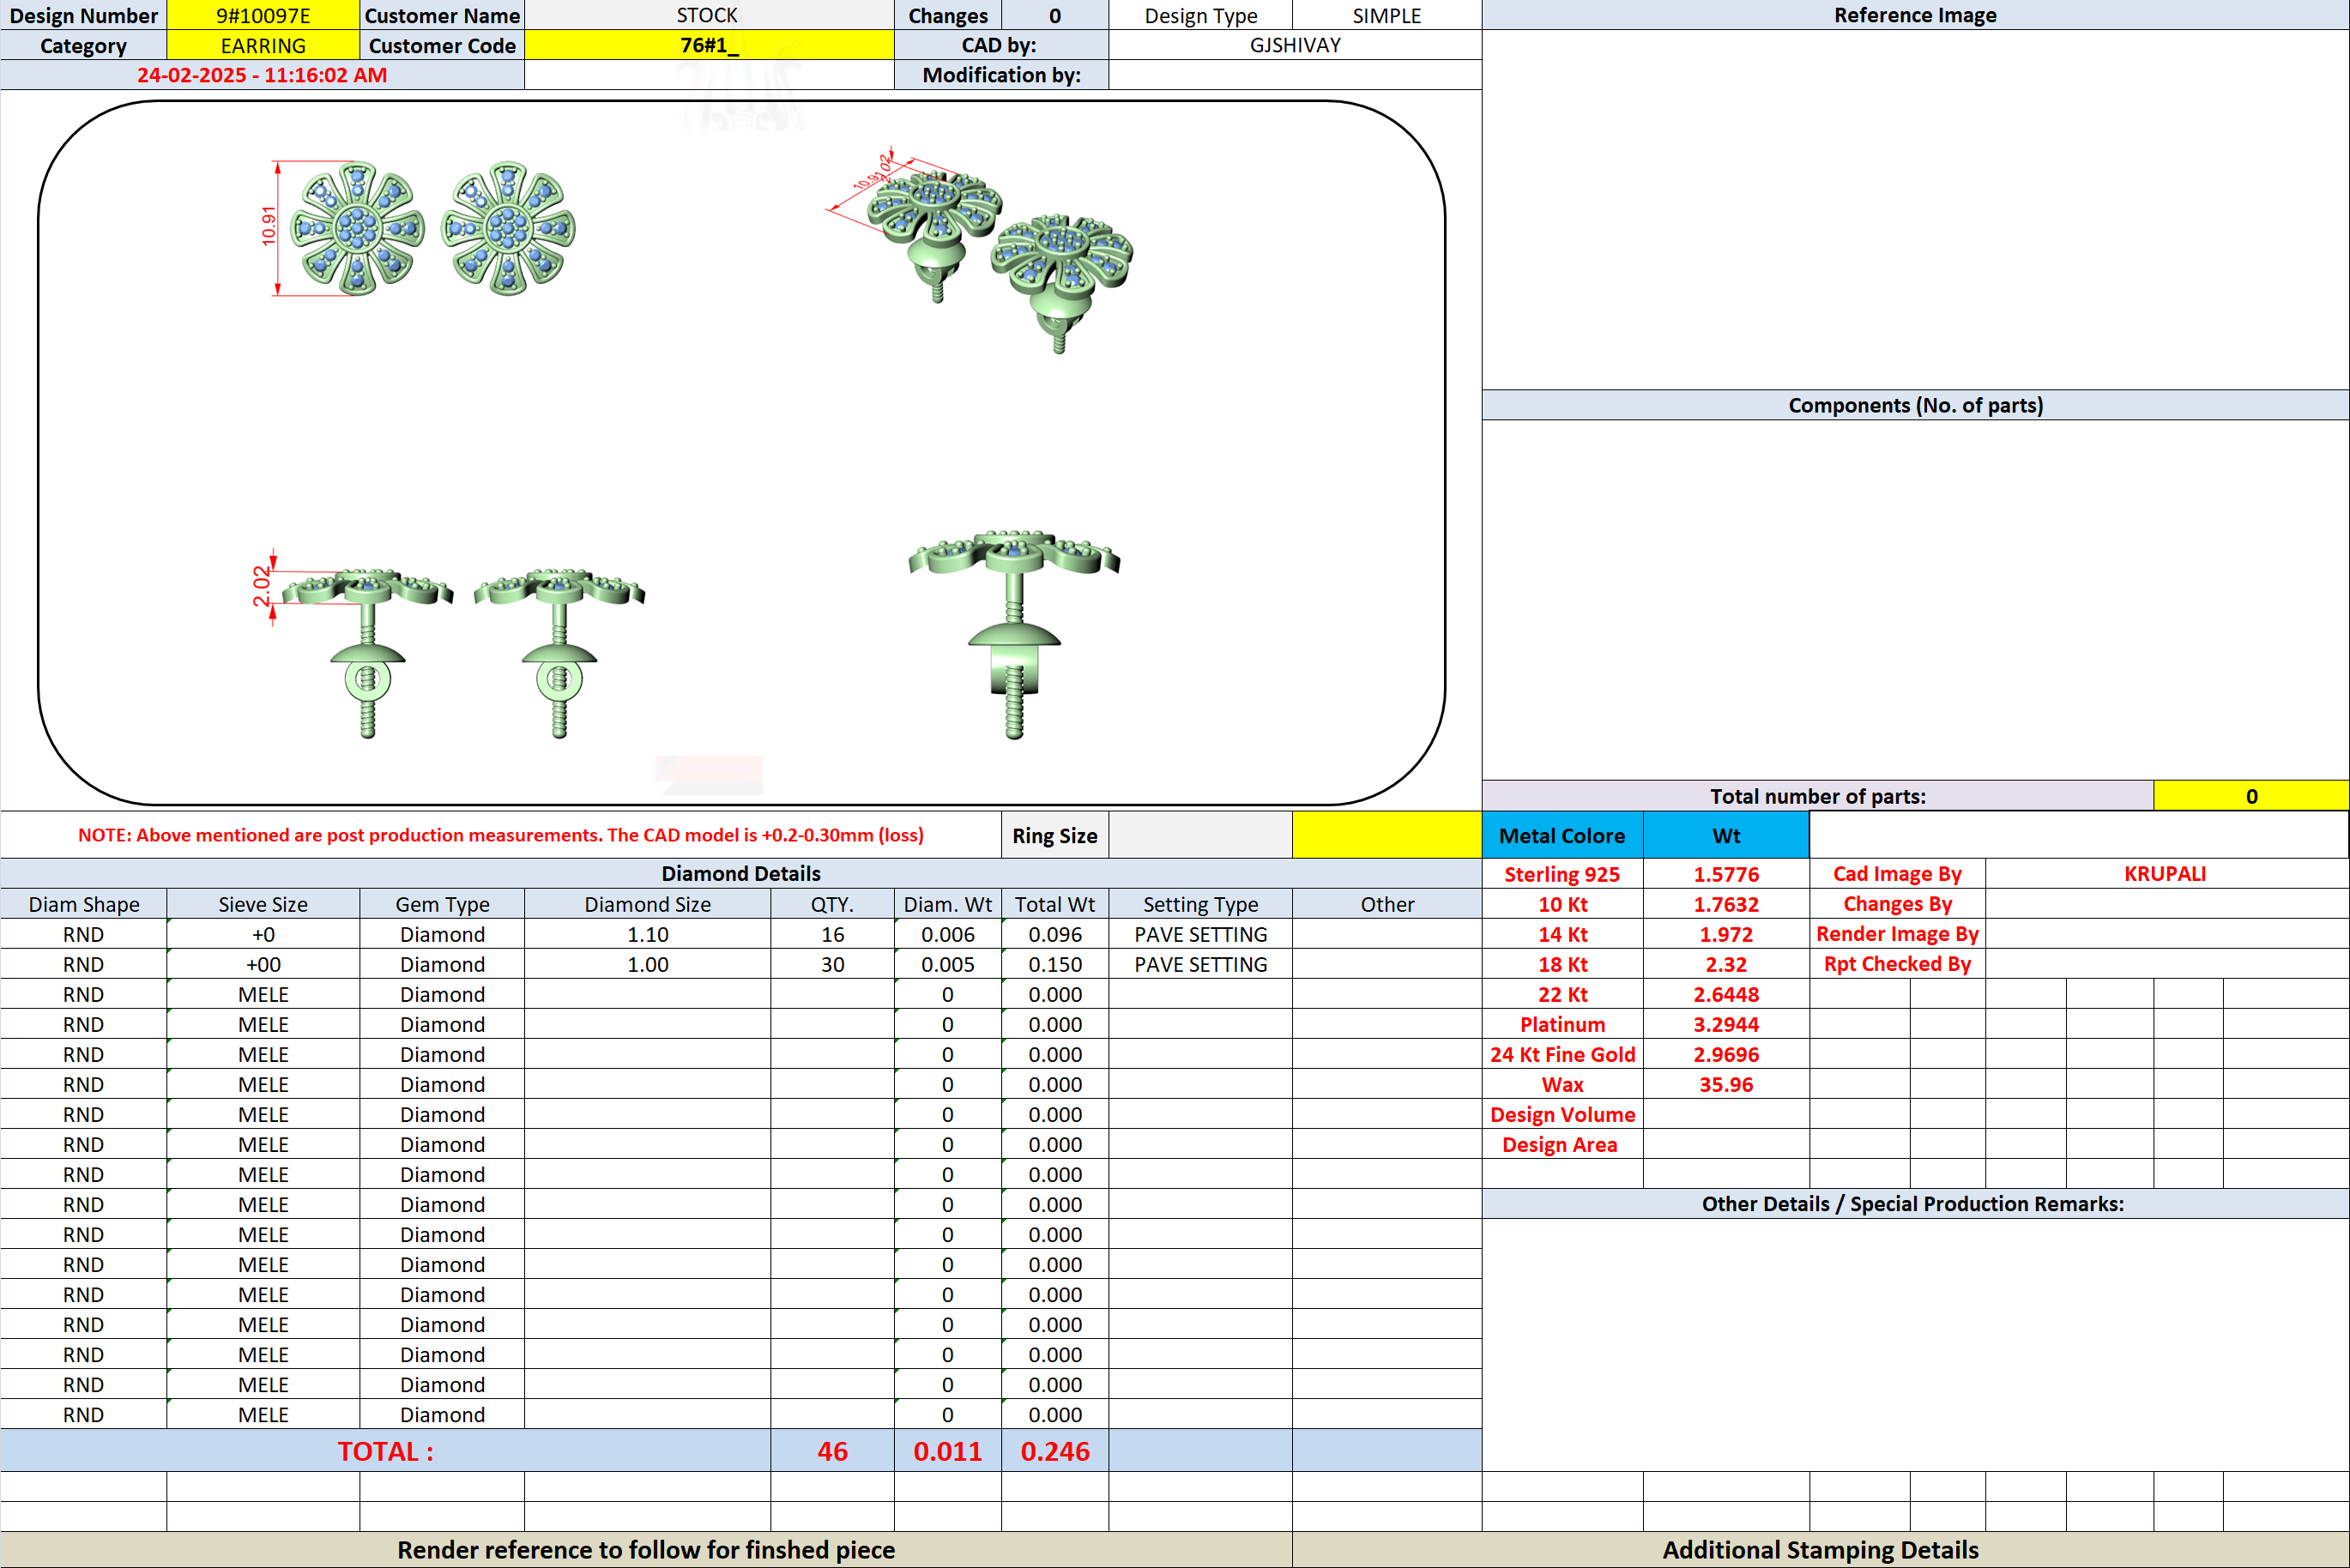Select 24 Kt Fine Gold weight 2.9696
Screen dimensions: 2350x1568
click(x=1726, y=1054)
